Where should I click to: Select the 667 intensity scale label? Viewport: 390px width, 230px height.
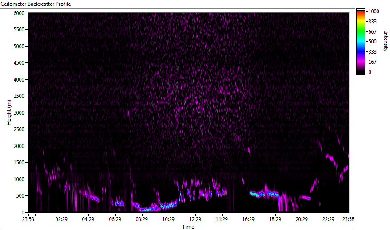pos(372,32)
